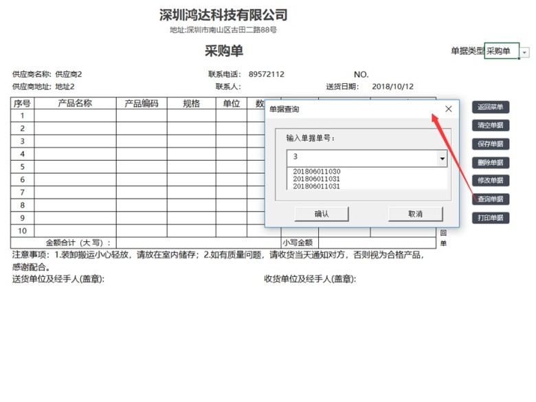Click the delivery date 2018/10/12
The width and height of the screenshot is (536, 402).
[x=392, y=87]
